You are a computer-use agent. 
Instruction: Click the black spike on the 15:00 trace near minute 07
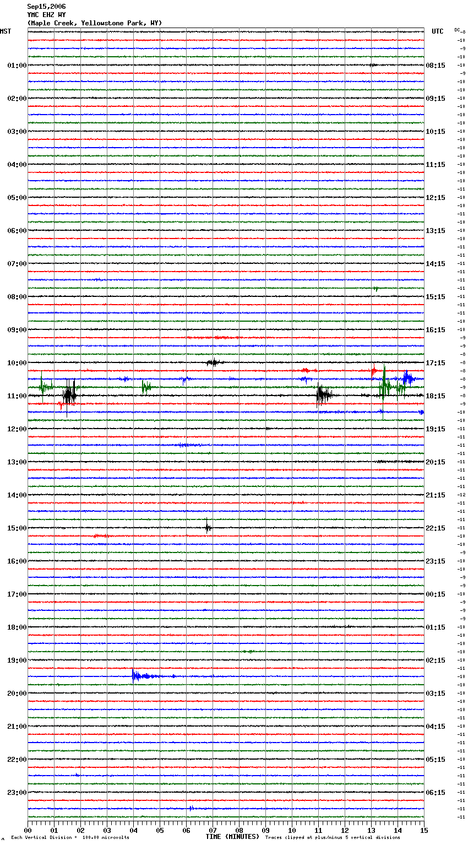(x=208, y=527)
